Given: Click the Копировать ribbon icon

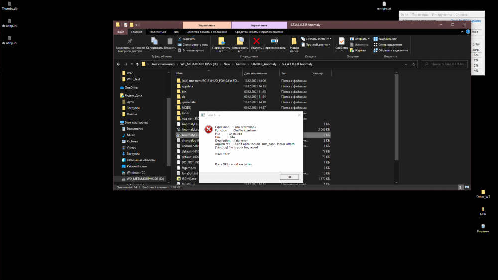Looking at the screenshot, I should [154, 41].
